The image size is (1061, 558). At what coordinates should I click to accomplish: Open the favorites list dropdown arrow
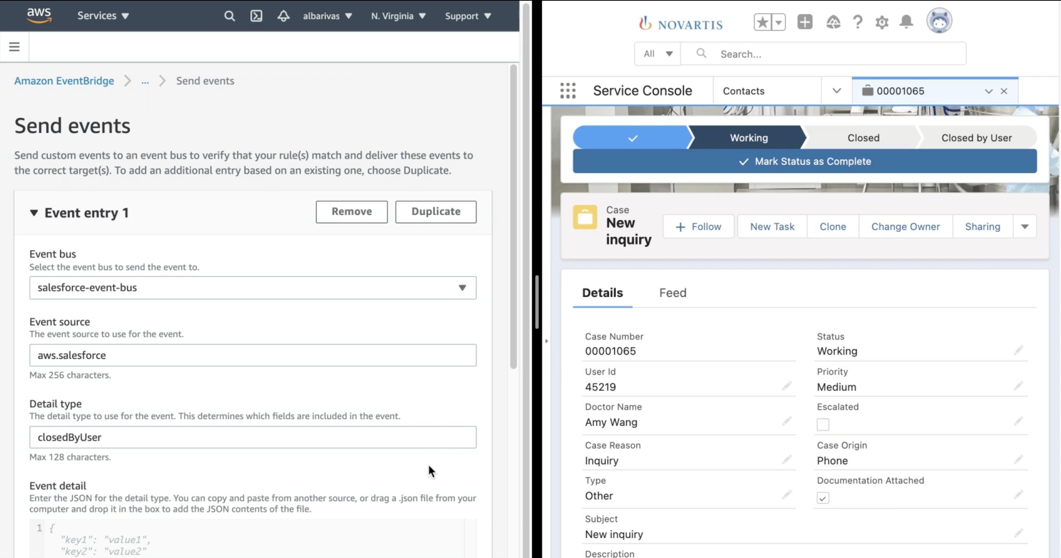click(778, 22)
